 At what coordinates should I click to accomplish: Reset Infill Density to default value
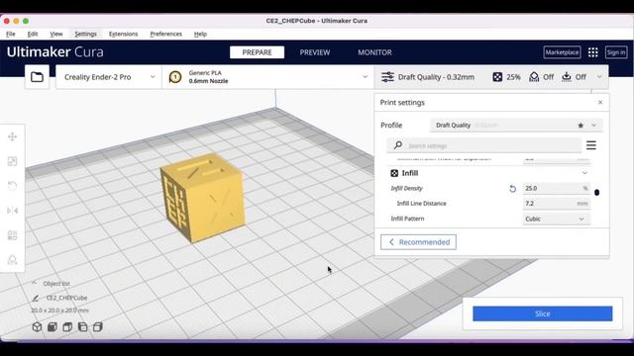(x=512, y=189)
